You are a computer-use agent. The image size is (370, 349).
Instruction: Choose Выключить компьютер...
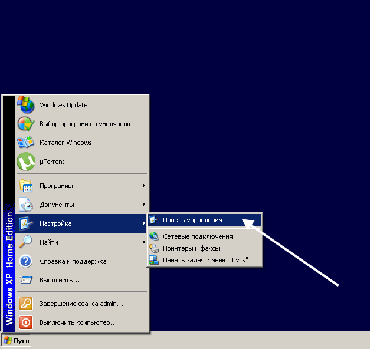82,322
